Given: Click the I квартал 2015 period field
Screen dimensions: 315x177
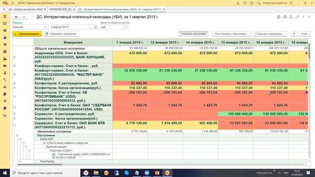Looking at the screenshot, I should point(69,27).
